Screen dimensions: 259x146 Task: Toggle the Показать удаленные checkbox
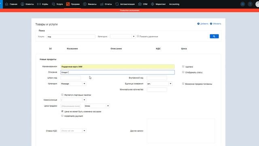tap(138, 36)
